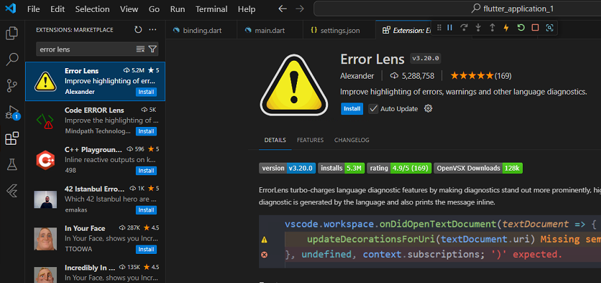Click the version v3.20.0 badge

tap(287, 168)
